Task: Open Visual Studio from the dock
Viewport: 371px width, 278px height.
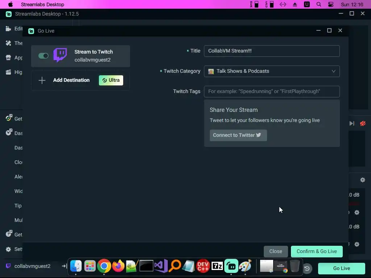Action: pyautogui.click(x=161, y=266)
